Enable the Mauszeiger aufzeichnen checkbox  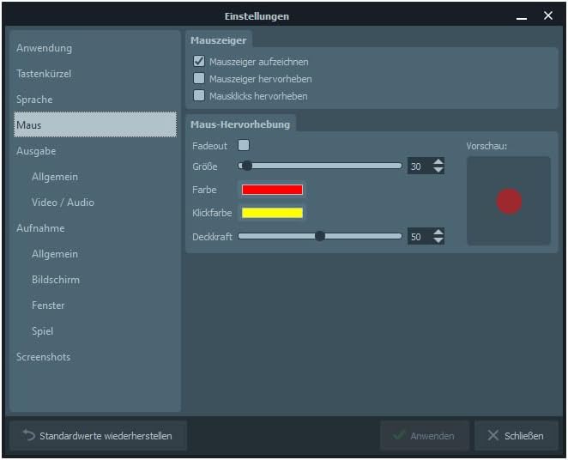pos(199,61)
